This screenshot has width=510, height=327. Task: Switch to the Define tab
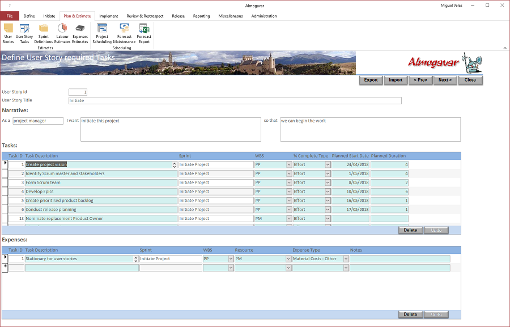pyautogui.click(x=29, y=16)
